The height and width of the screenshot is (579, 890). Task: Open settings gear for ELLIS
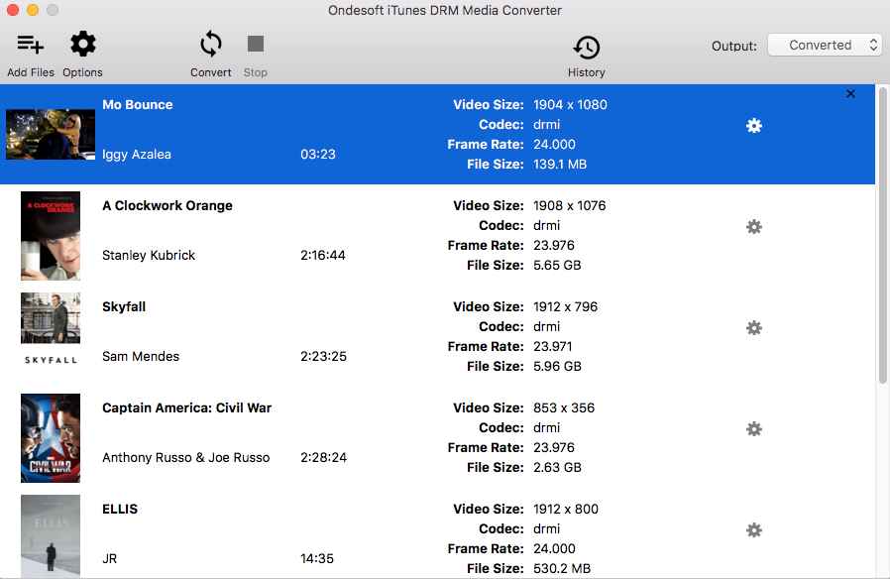click(x=753, y=530)
